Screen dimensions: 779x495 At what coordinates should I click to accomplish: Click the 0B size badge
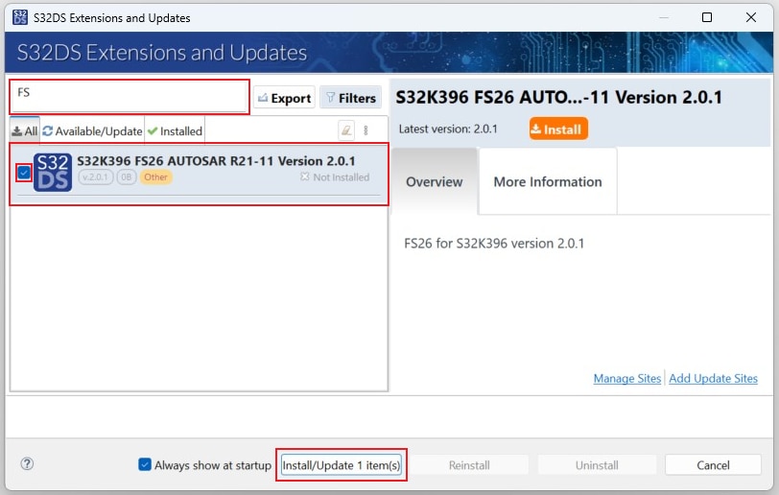tap(127, 177)
